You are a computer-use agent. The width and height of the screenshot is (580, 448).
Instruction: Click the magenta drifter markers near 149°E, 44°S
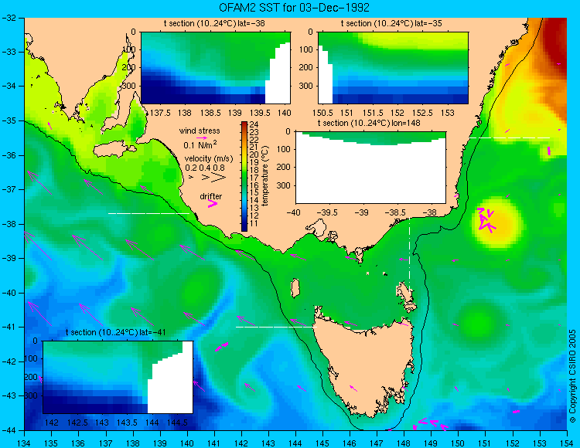point(431,423)
